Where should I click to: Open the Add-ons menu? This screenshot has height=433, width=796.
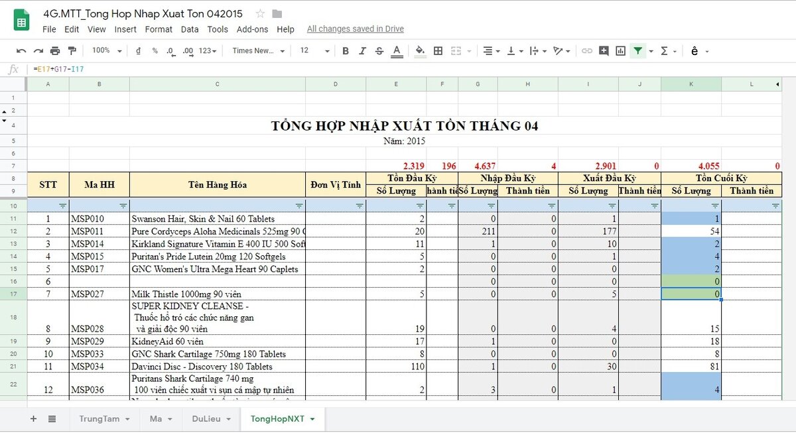253,29
